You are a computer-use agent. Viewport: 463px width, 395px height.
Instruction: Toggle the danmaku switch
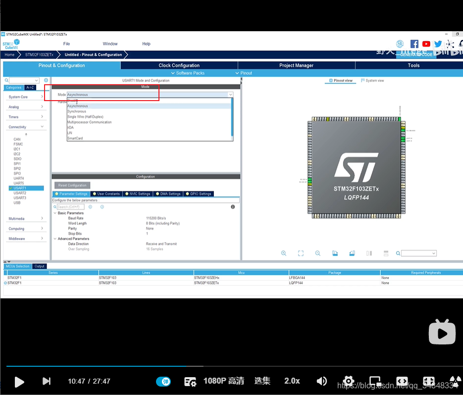coord(163,382)
